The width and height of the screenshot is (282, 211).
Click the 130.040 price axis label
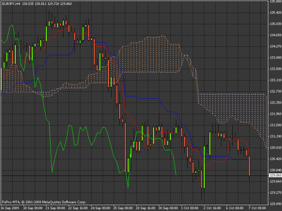[276, 170]
